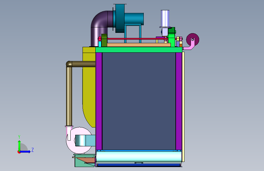The height and width of the screenshot is (171, 264).
Task: Select the dark blue front panel
Action: (139, 101)
